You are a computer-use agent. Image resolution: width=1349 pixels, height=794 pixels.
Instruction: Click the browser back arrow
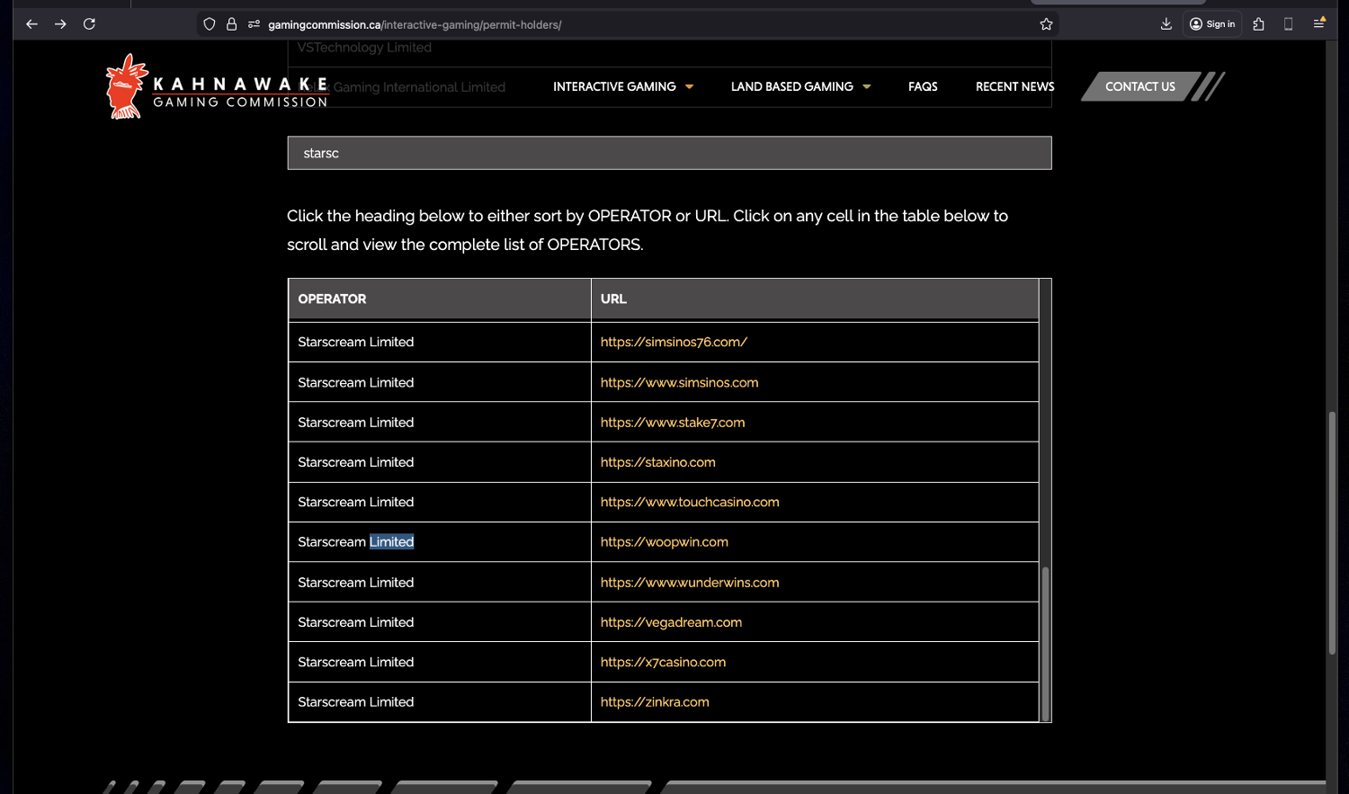click(x=31, y=24)
